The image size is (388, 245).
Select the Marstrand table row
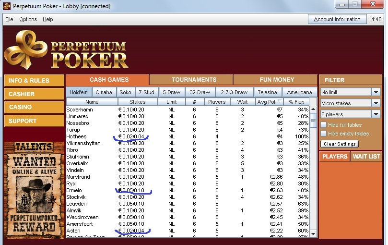[188, 177]
